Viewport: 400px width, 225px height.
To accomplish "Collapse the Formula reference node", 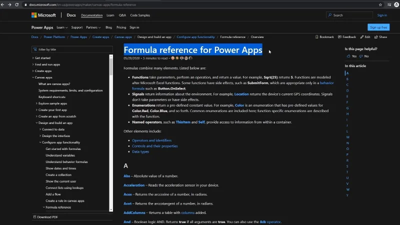I will tap(43, 207).
